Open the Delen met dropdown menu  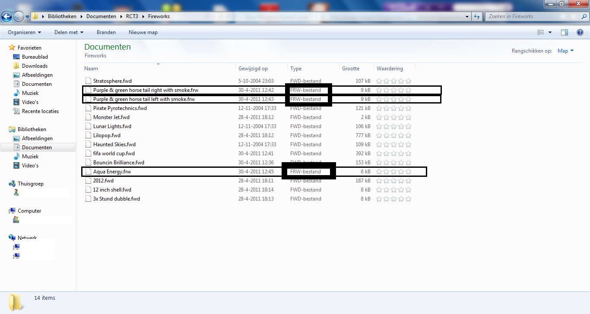pos(69,32)
